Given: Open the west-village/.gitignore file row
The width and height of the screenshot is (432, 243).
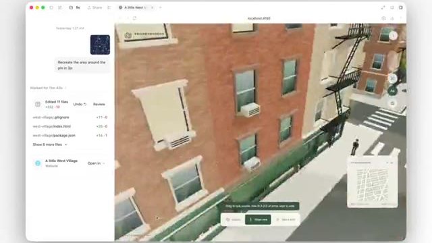Looking at the screenshot, I should 70,117.
